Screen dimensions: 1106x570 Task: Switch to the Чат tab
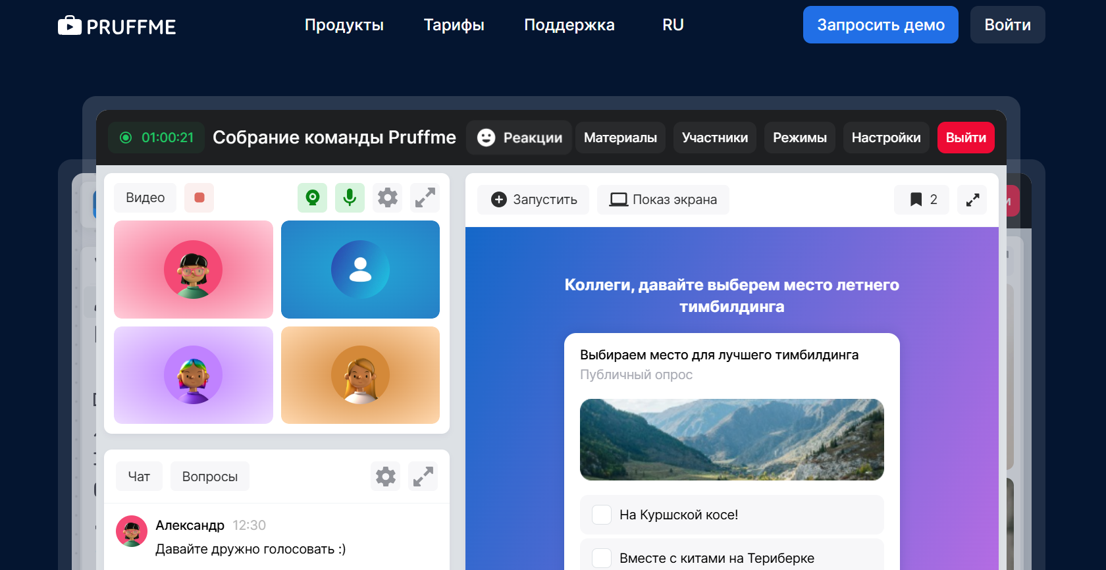[x=139, y=477]
